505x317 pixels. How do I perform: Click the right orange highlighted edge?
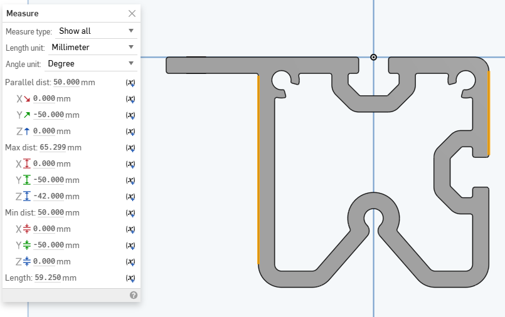(489, 113)
